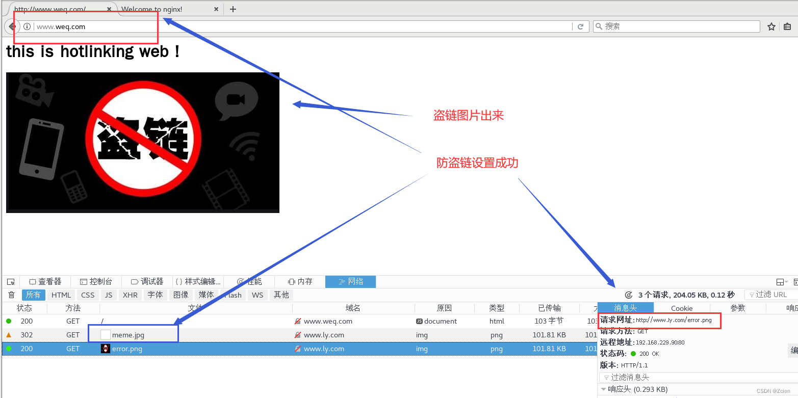
Task: Switch to the 控制台 console tab
Action: point(96,282)
